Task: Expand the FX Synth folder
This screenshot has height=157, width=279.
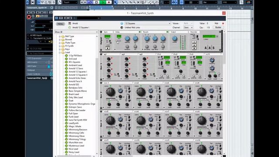Action: click(60, 46)
